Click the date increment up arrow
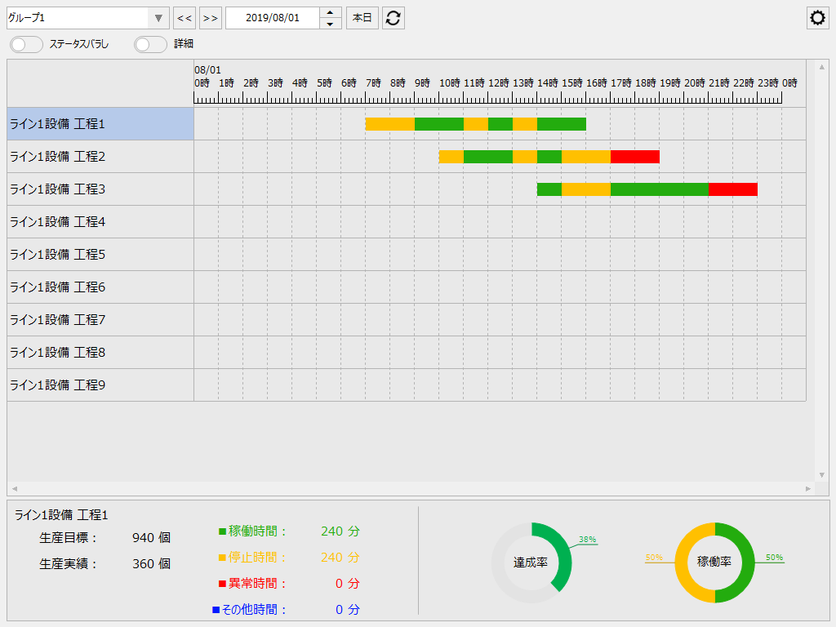Image resolution: width=836 pixels, height=627 pixels. point(330,12)
